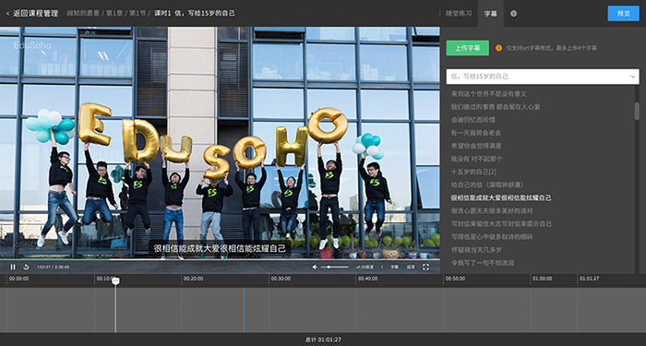Click the back chevron before 返回课程管理
Image resolution: width=646 pixels, height=346 pixels.
pos(7,14)
